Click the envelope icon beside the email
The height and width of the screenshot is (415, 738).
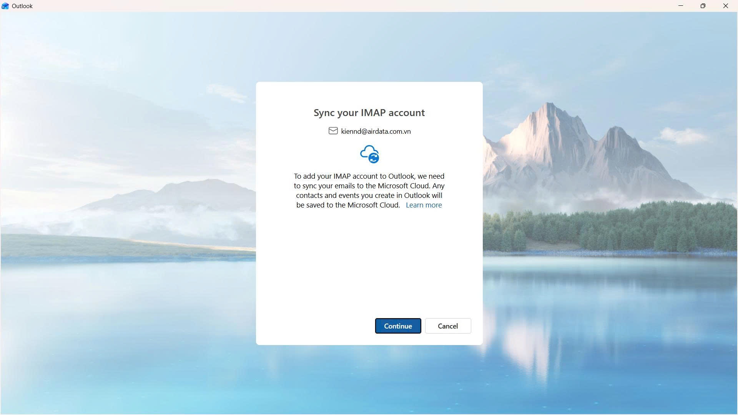[x=333, y=131]
